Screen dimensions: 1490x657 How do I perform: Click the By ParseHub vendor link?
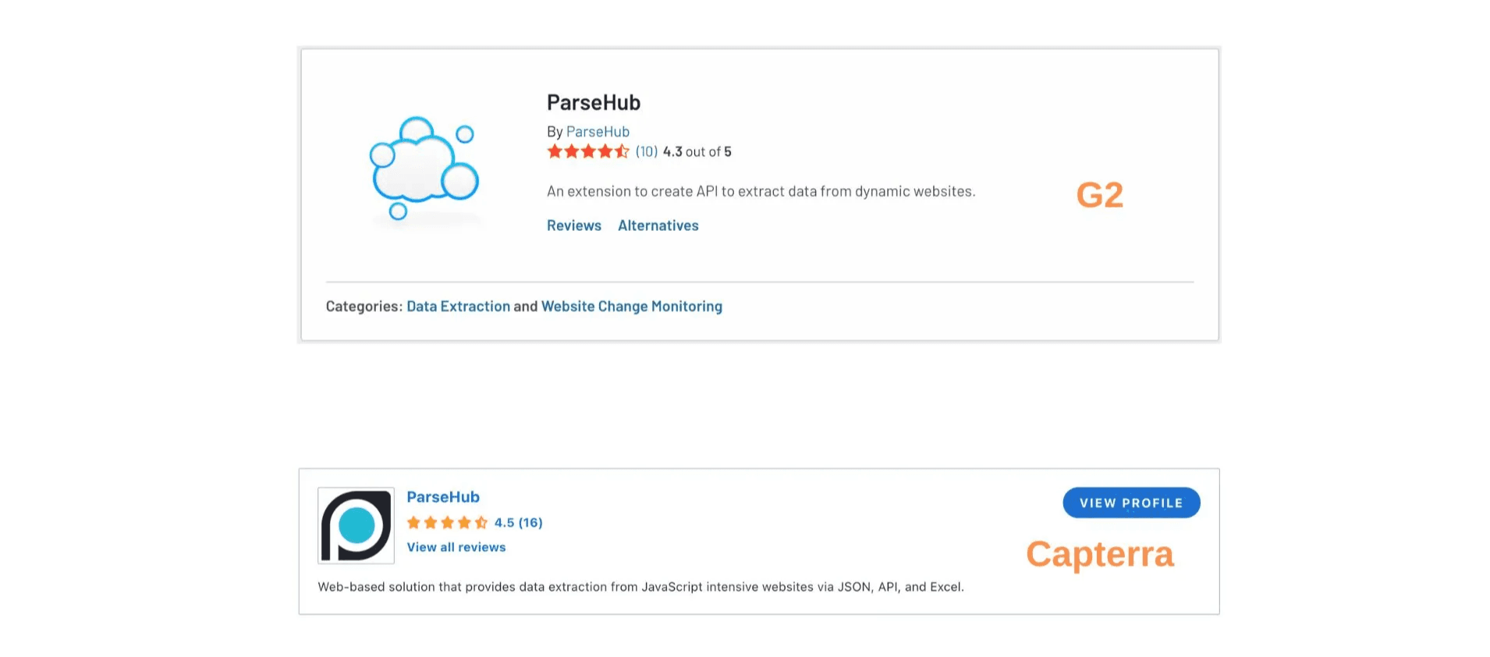598,132
